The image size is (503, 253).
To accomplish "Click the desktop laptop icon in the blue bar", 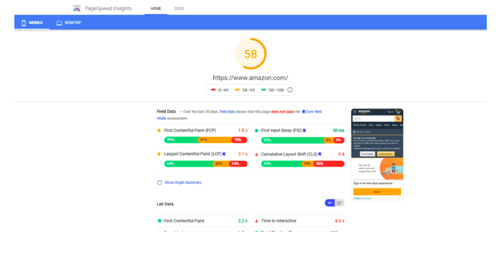I will tap(59, 23).
